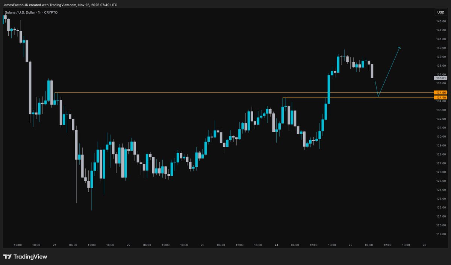The height and width of the screenshot is (265, 451).
Task: Click date label 23 on time axis
Action: point(203,245)
